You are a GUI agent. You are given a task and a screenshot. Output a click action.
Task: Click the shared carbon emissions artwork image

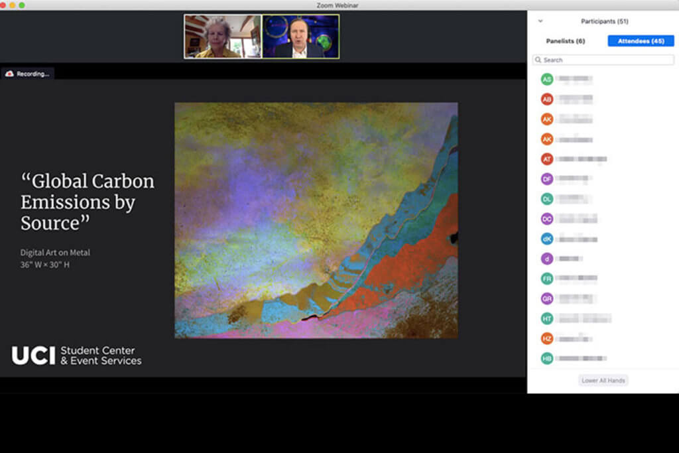pyautogui.click(x=316, y=220)
